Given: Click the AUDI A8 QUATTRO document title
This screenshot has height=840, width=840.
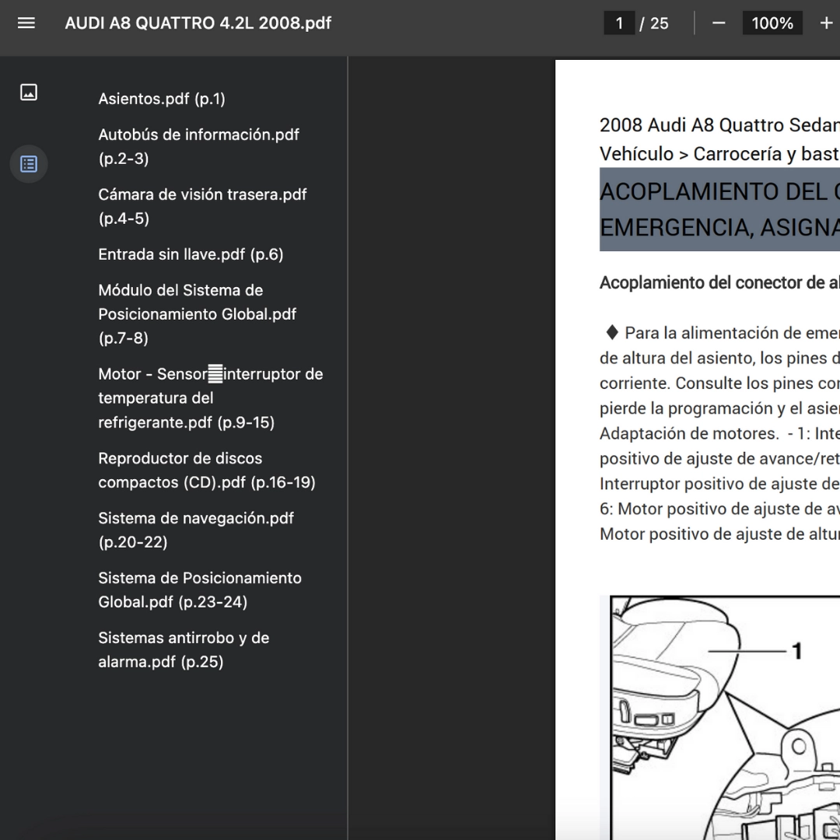Looking at the screenshot, I should pos(198,23).
